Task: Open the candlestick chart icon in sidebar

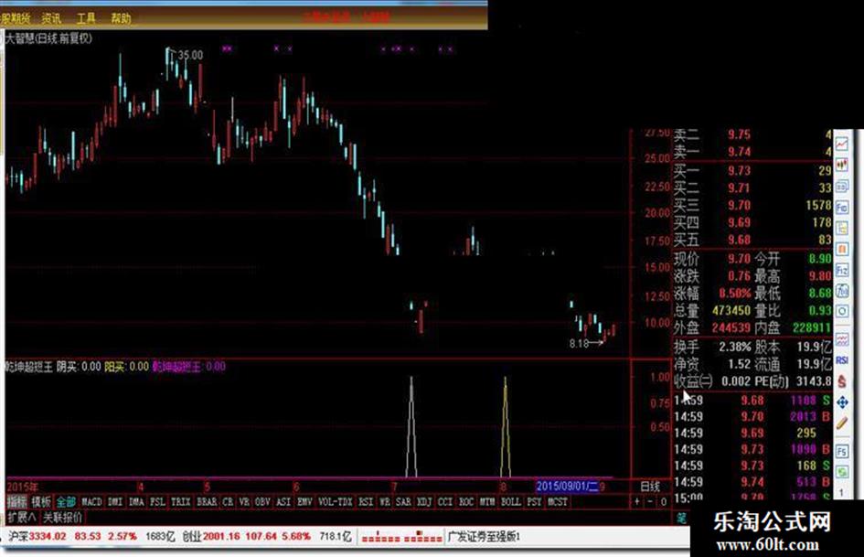Action: (842, 165)
